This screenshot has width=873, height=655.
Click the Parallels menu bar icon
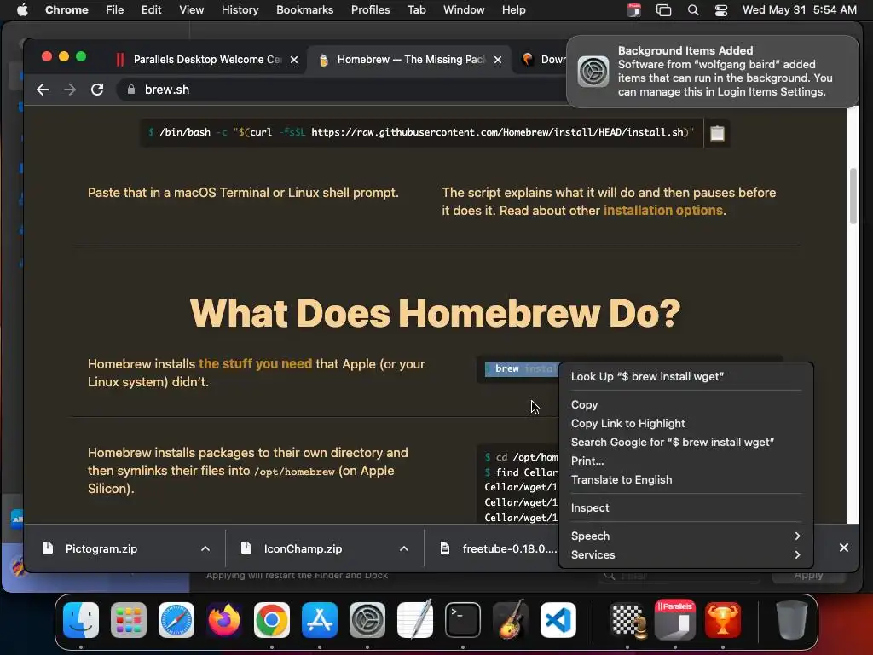[634, 10]
